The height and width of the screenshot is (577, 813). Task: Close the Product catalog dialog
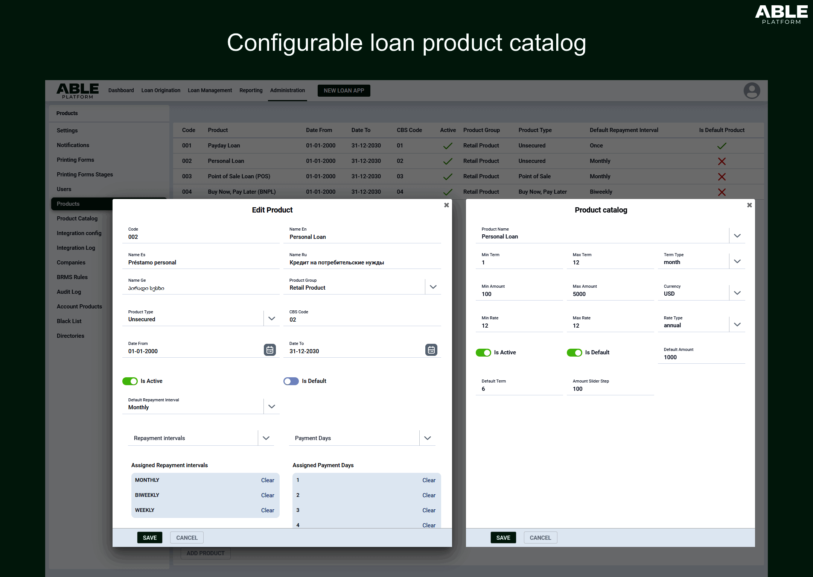point(749,205)
